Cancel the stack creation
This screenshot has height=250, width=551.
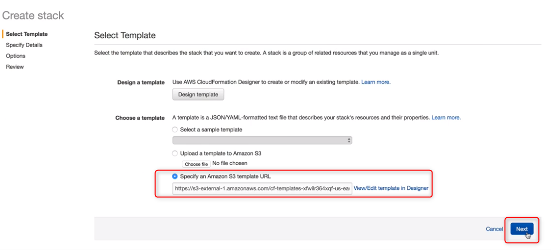(x=494, y=229)
